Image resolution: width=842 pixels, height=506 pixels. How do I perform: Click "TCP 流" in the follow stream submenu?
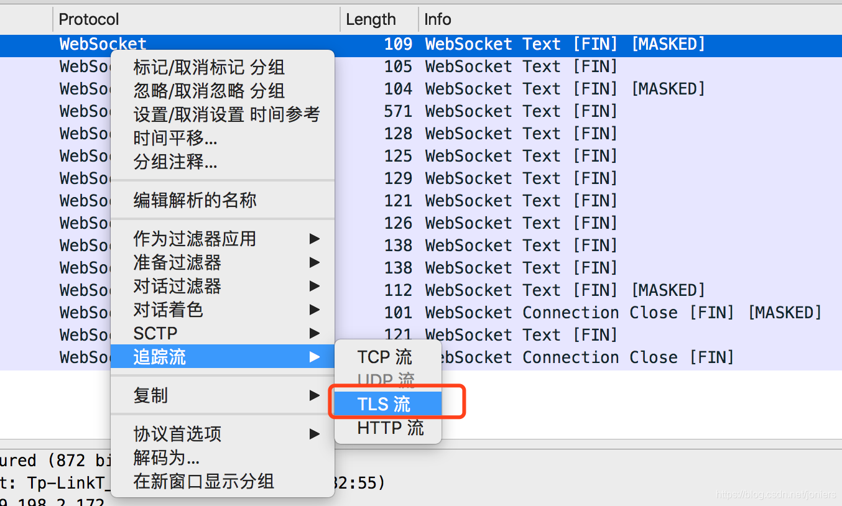click(384, 357)
